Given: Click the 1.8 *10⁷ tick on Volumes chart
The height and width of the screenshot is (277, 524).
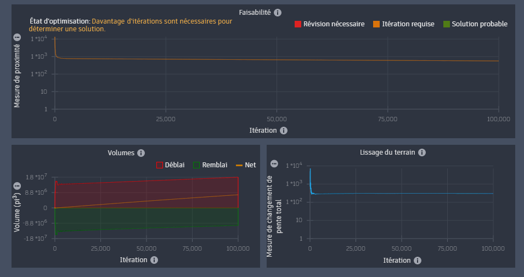Looking at the screenshot, I should coord(36,177).
